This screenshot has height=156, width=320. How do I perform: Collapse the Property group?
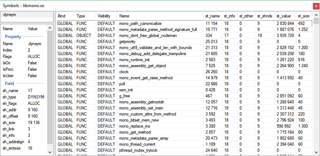point(13,37)
